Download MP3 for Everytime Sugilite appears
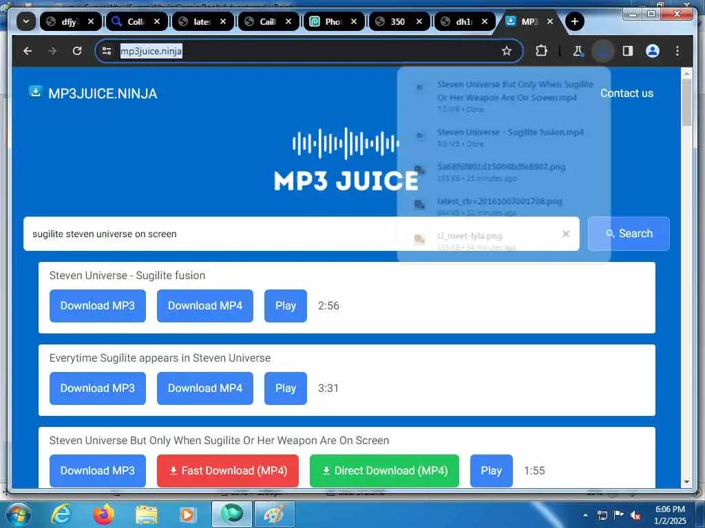This screenshot has height=528, width=705. tap(98, 388)
